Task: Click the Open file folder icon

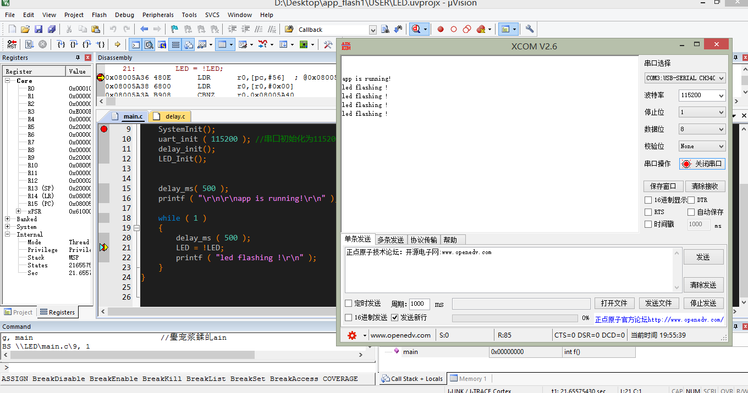Action: (25, 29)
